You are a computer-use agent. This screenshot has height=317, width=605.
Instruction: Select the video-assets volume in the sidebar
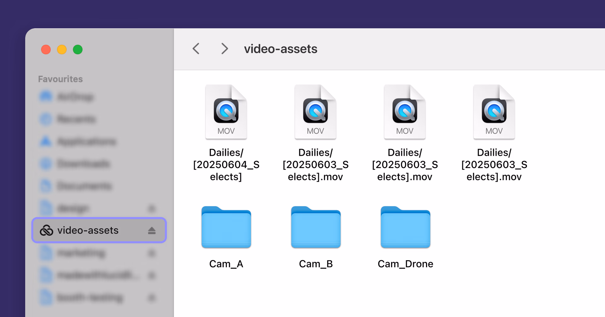coord(99,230)
